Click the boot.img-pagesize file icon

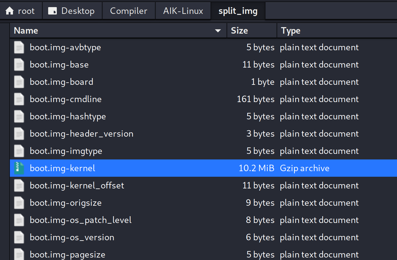(x=19, y=254)
